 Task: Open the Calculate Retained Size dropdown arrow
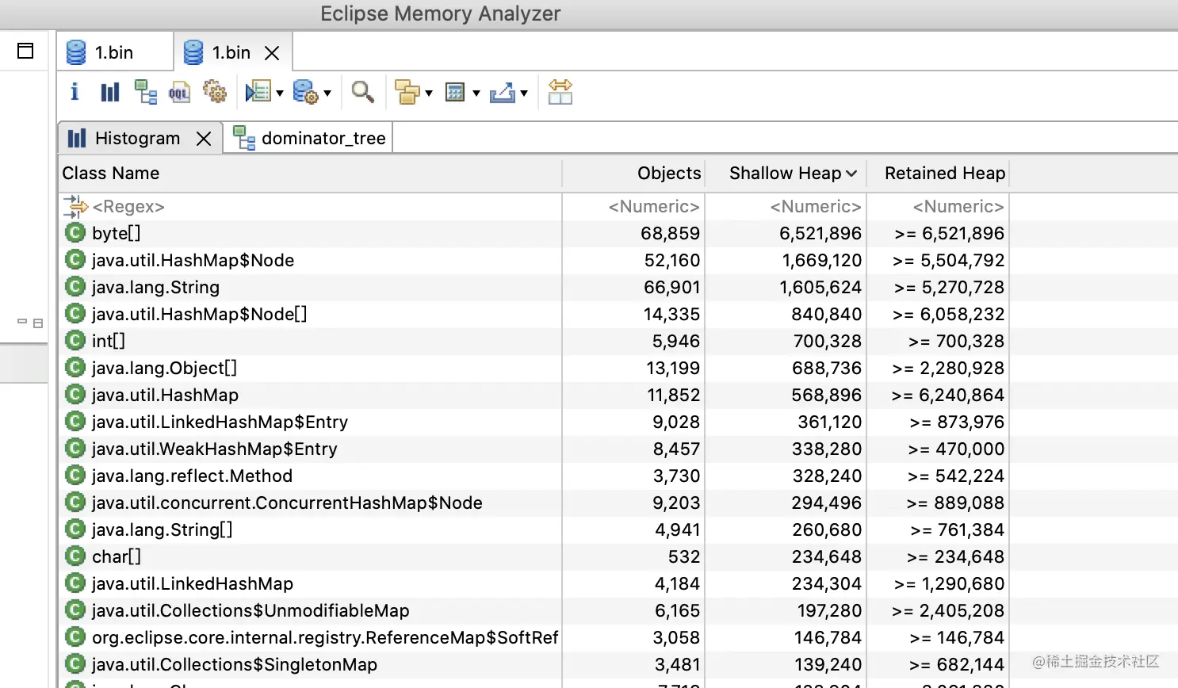tap(476, 94)
